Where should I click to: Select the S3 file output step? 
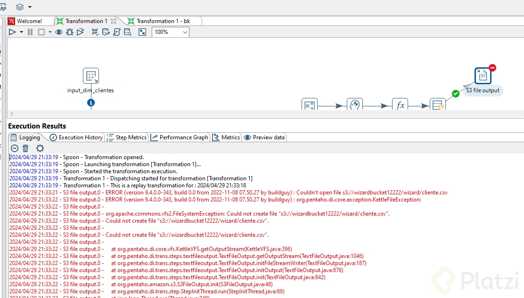(483, 76)
